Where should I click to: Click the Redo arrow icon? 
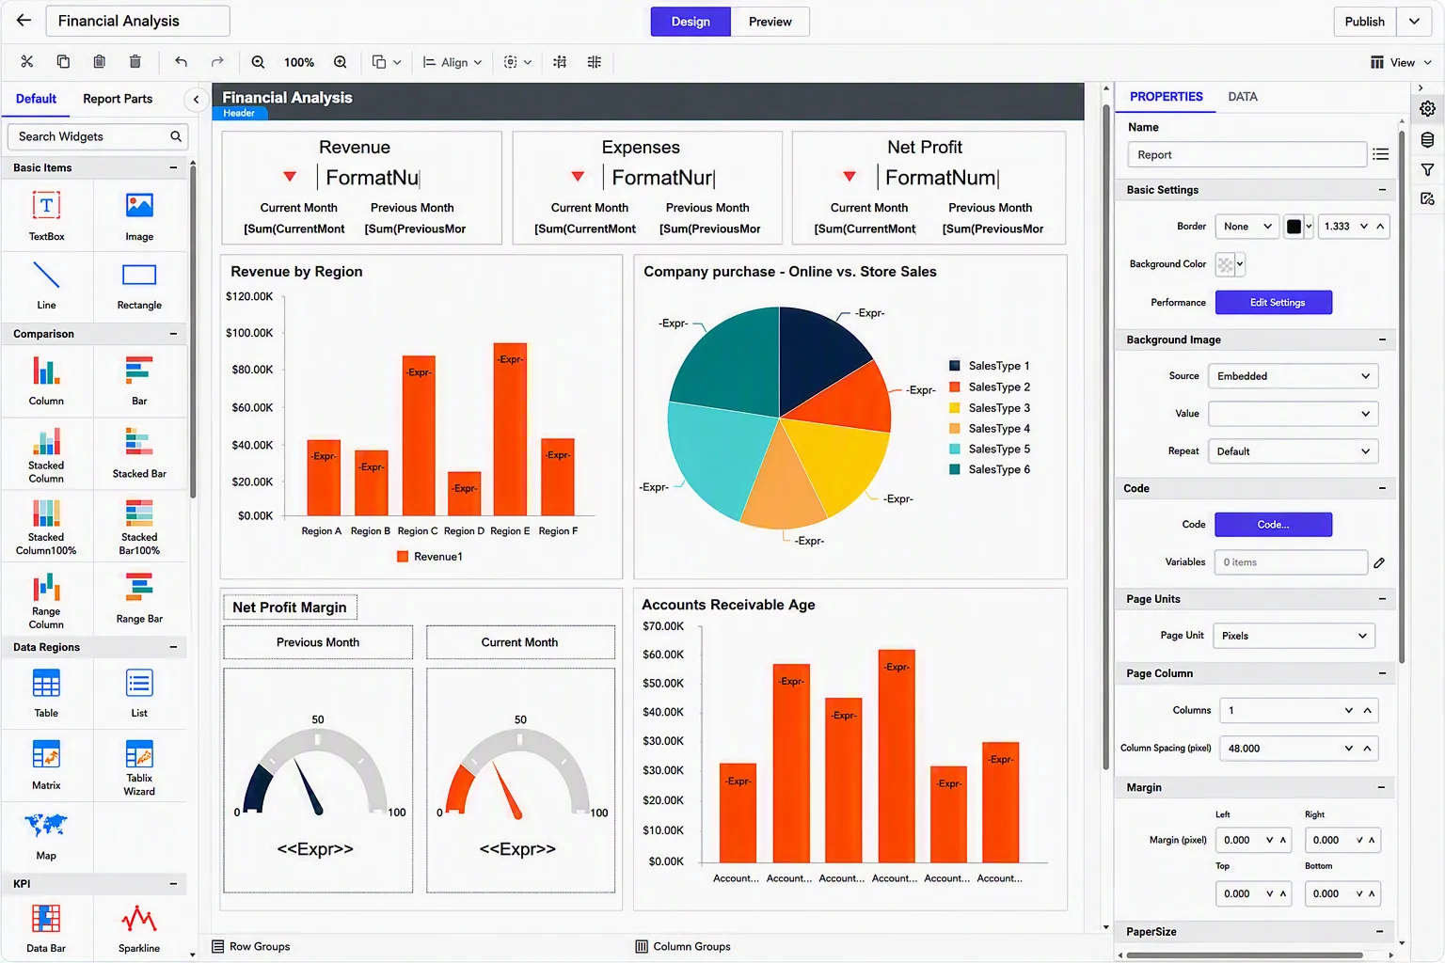217,62
